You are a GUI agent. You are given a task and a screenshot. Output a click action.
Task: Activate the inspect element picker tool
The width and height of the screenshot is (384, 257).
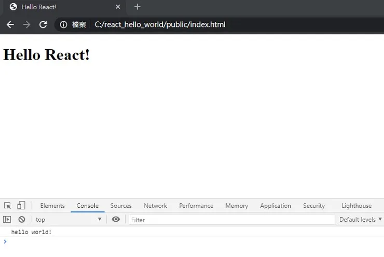coord(7,206)
